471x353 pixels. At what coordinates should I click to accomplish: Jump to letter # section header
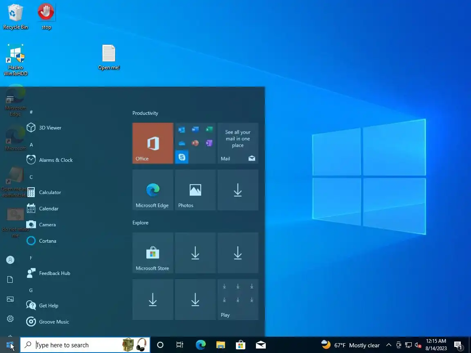tap(31, 112)
